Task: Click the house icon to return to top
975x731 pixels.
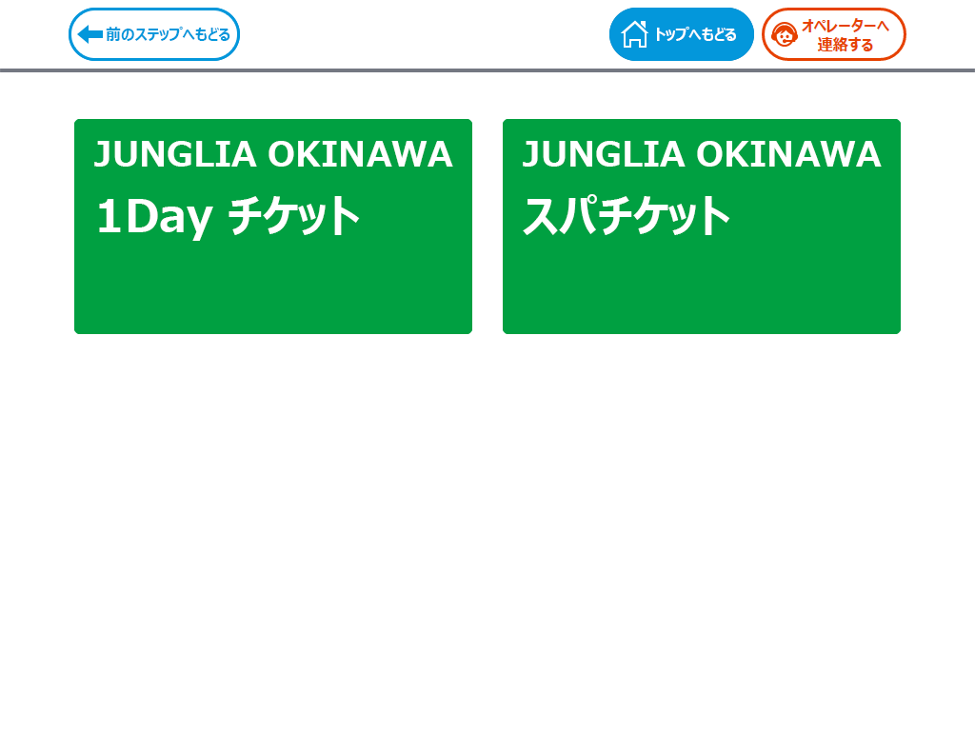Action: coord(634,34)
